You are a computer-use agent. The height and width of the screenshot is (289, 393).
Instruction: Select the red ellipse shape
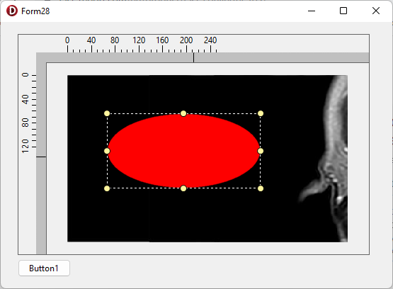183,151
